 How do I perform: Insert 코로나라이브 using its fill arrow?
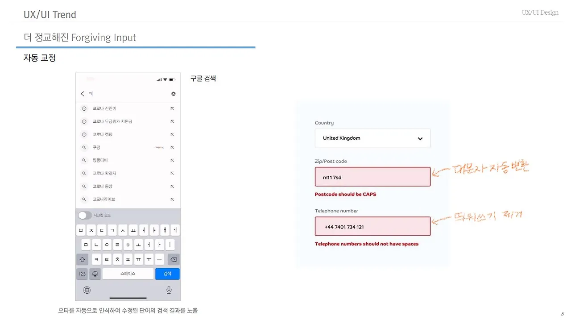172,199
